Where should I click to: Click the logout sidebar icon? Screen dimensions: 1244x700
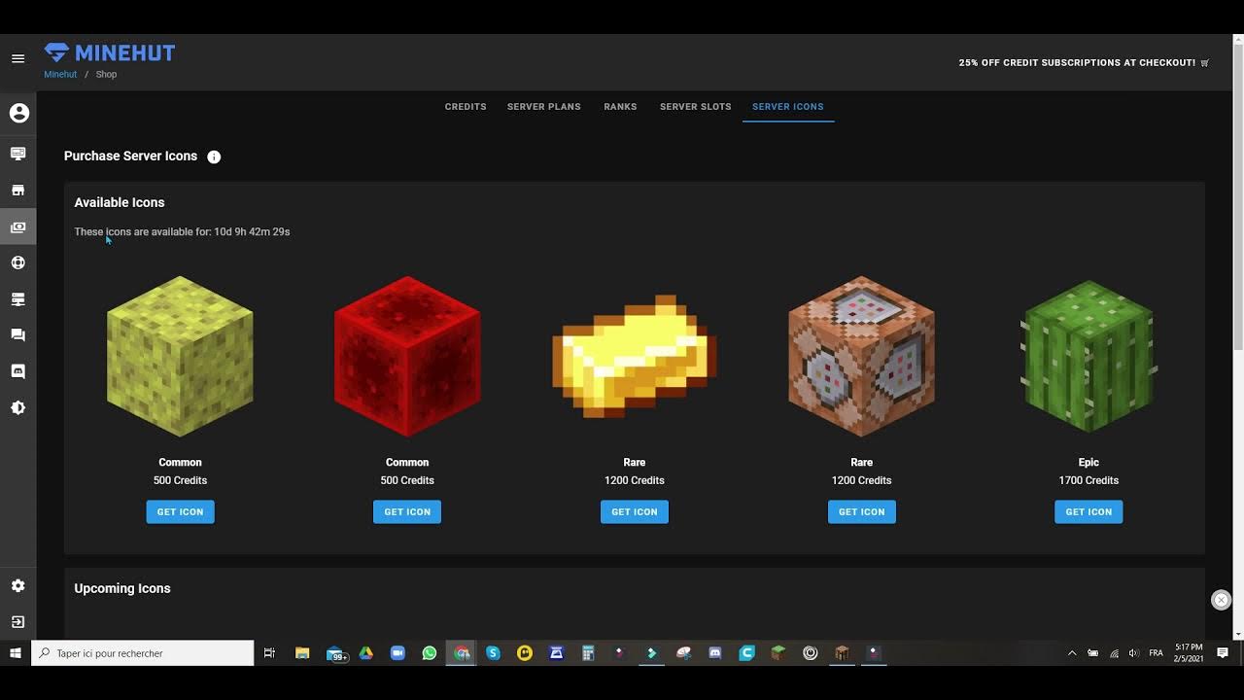point(18,621)
